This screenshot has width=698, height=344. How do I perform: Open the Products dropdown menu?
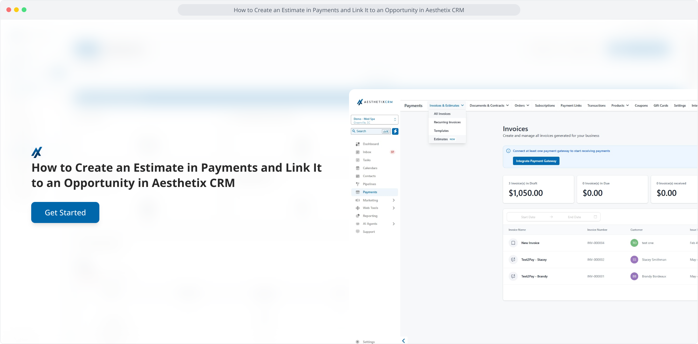(x=620, y=105)
